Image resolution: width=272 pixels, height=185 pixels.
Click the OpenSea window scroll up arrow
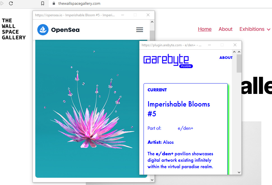(x=152, y=22)
